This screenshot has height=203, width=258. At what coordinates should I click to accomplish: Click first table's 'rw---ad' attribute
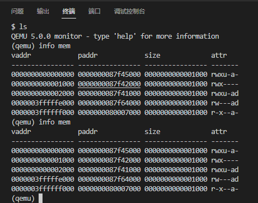pyautogui.click(x=225, y=103)
